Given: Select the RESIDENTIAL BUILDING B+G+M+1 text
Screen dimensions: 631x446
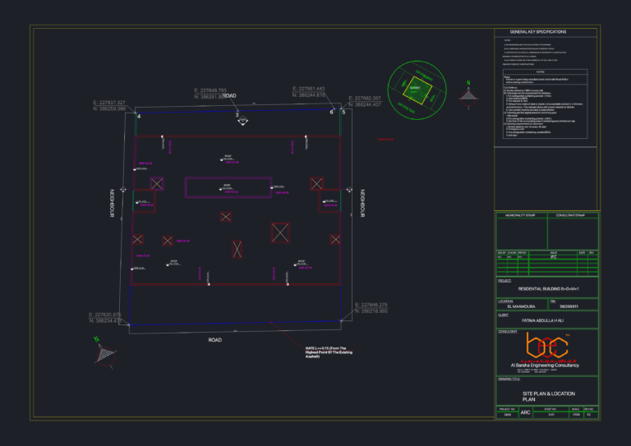Looking at the screenshot, I should [548, 289].
